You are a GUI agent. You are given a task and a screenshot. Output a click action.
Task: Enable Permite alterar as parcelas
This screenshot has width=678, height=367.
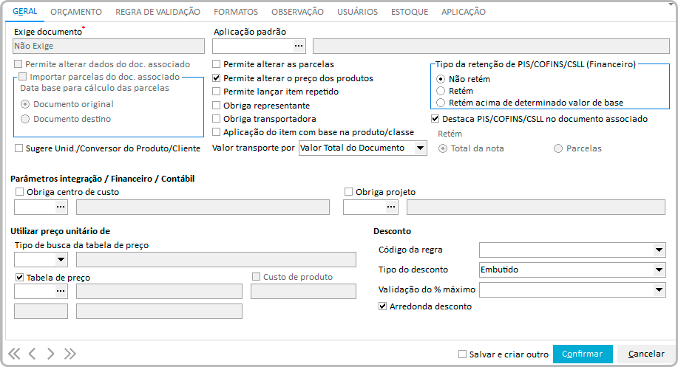click(217, 64)
